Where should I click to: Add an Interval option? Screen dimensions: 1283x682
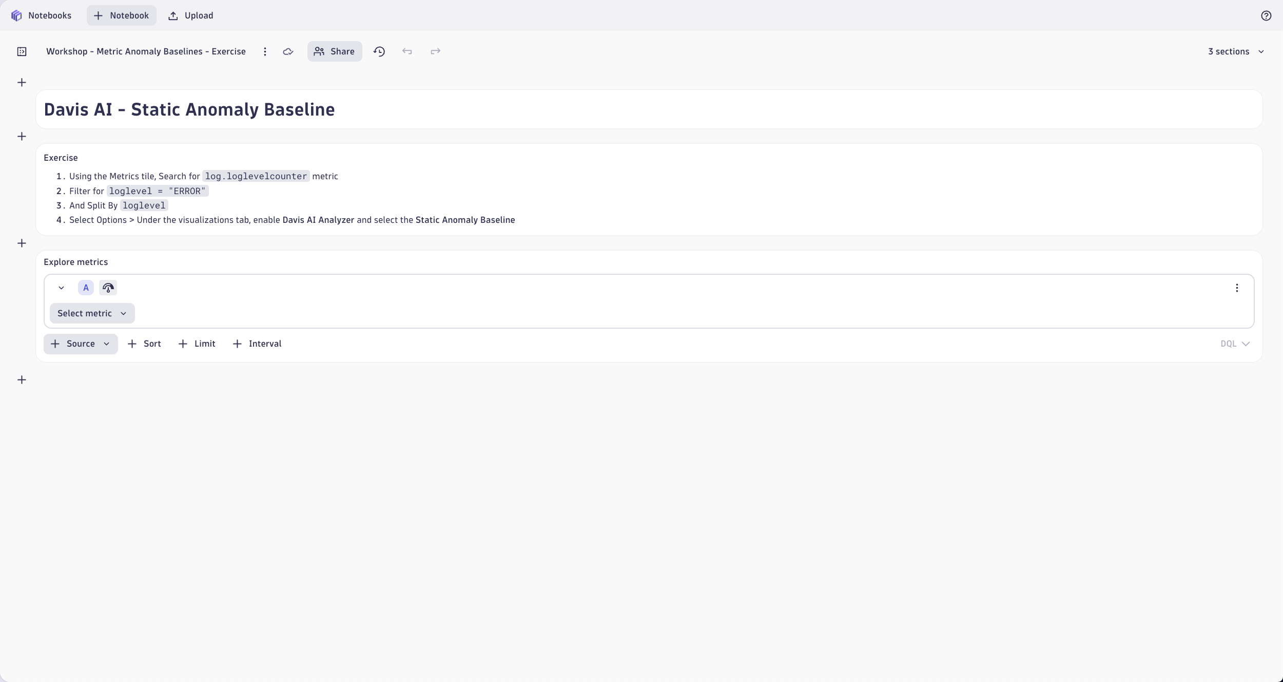click(x=257, y=344)
